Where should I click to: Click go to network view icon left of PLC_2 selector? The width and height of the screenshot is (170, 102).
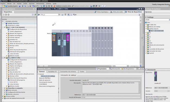pos(39,15)
